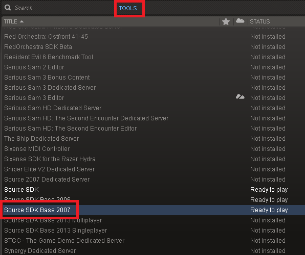Select Serious Sam 2 Editor
Viewport: 305px width, 255px height.
tap(34, 67)
